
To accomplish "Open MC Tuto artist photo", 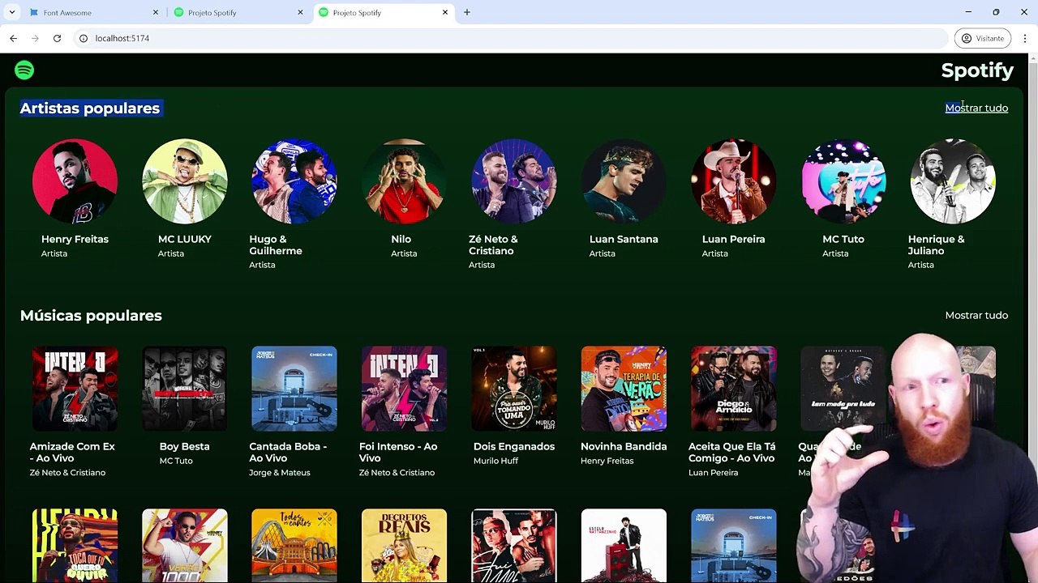I will [843, 181].
